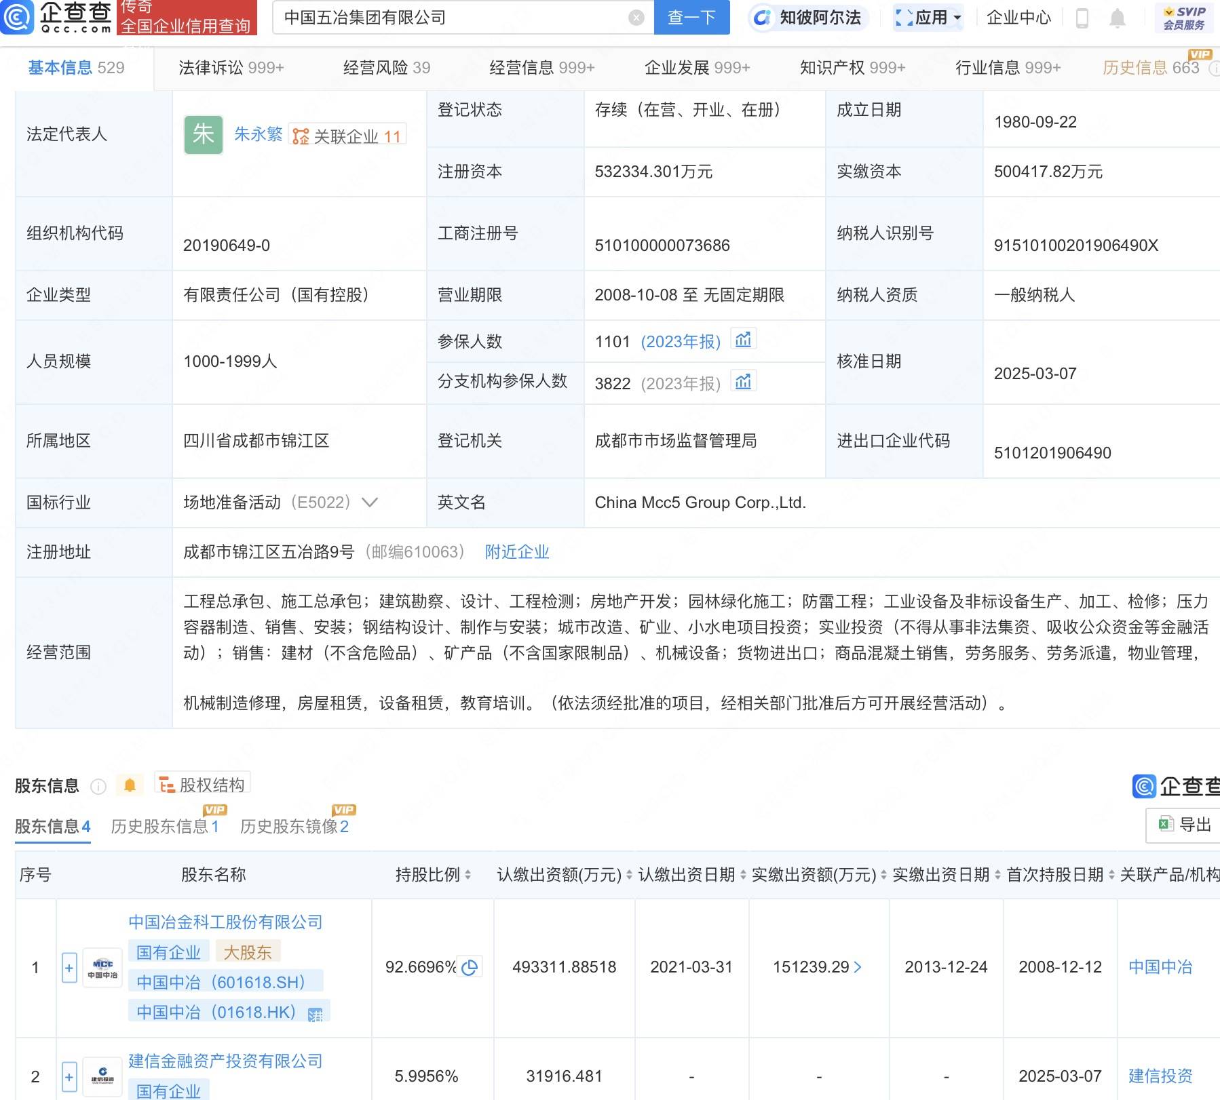Select 历史股东镜像 2 sub-tab
The image size is (1220, 1100).
[x=294, y=827]
